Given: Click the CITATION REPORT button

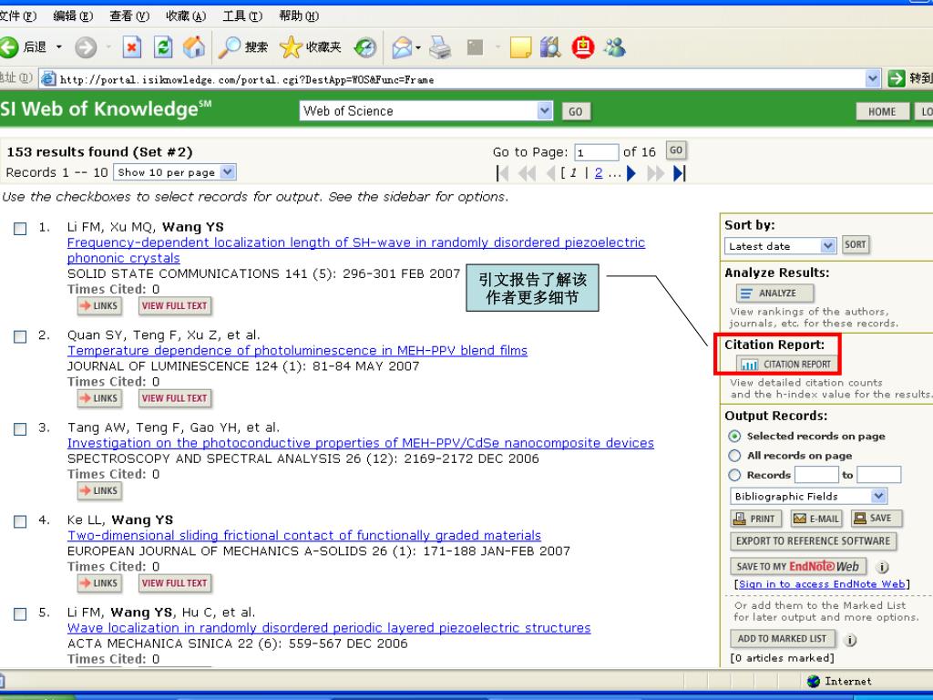Looking at the screenshot, I should tap(786, 365).
